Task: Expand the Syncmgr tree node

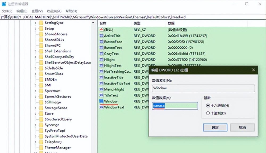Action: [35, 125]
